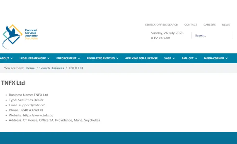Expand the VASP dropdown chevron

click(174, 58)
